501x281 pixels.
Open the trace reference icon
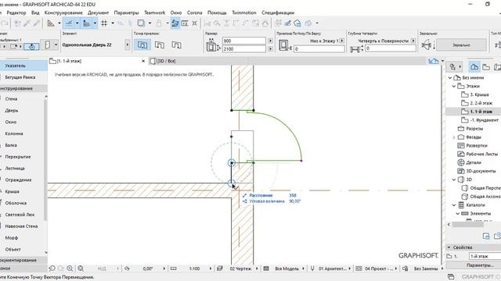141,23
